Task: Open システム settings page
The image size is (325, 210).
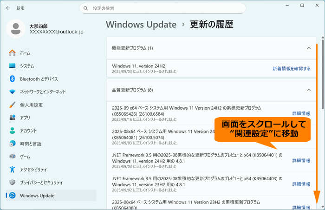Action: click(x=51, y=66)
